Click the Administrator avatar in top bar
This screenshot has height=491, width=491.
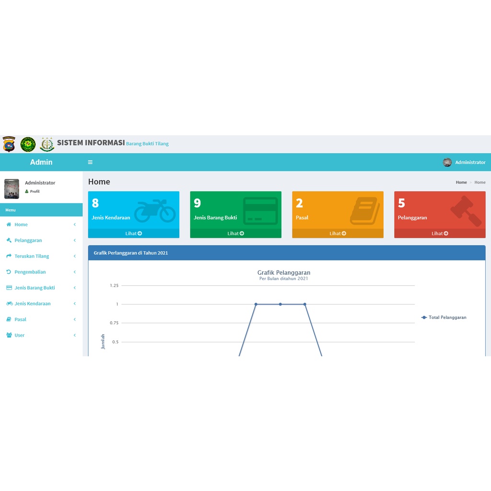coord(447,162)
